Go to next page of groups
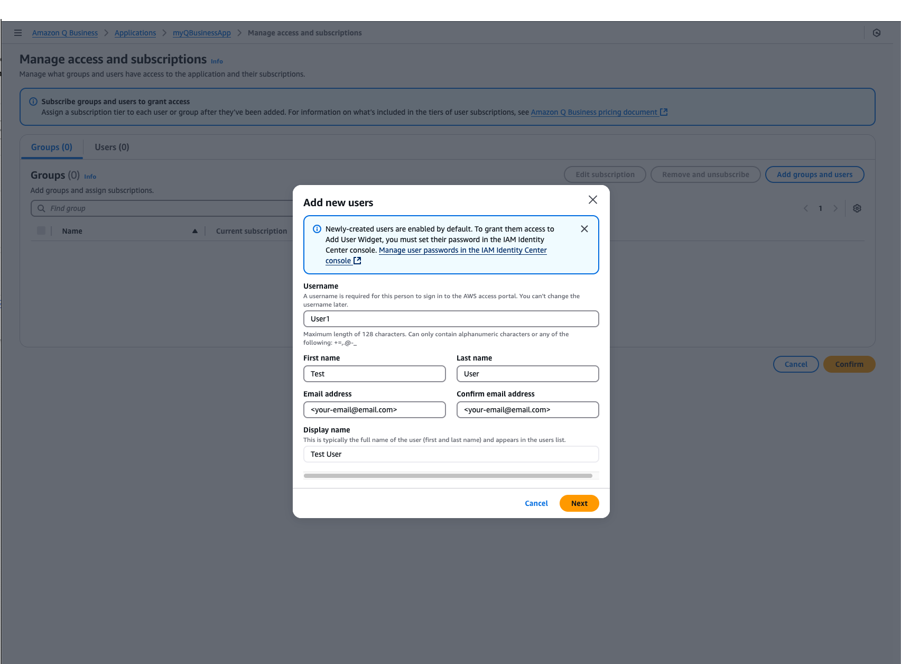Image resolution: width=901 pixels, height=664 pixels. coord(835,208)
